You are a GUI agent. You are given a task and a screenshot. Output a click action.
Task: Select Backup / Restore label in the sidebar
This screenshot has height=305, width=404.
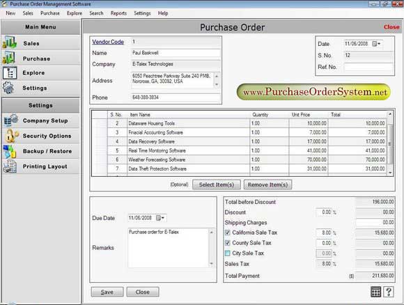[47, 151]
